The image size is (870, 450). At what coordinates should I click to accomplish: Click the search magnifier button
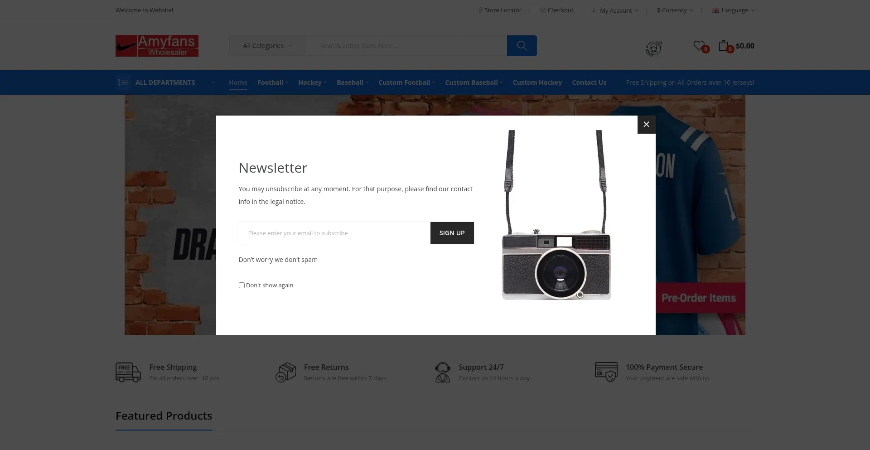pos(522,46)
